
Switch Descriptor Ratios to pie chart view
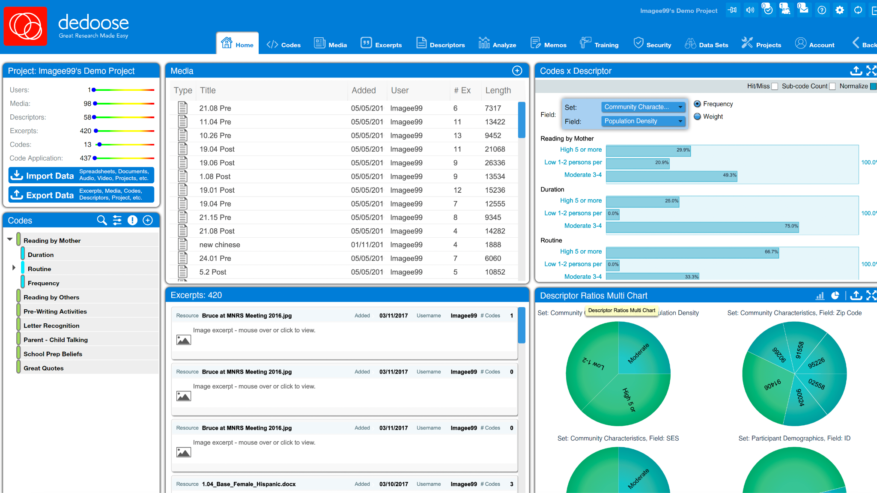point(835,296)
